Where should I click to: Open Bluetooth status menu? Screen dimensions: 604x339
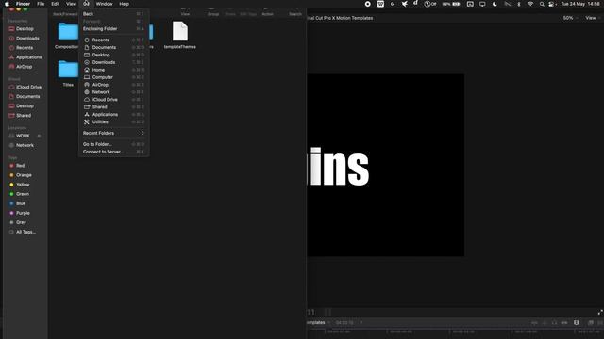pyautogui.click(x=519, y=4)
